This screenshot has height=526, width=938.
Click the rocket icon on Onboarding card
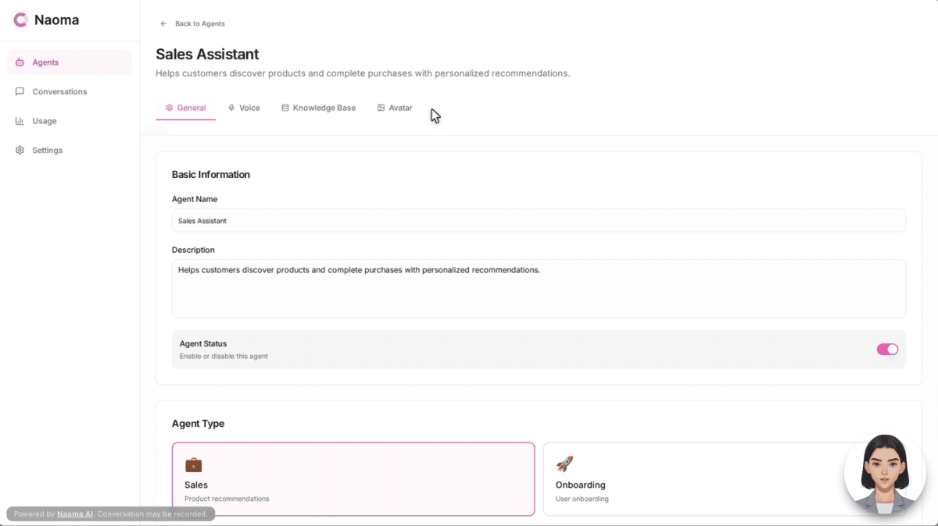click(x=564, y=464)
